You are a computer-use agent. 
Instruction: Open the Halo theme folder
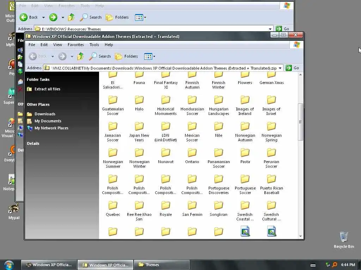(x=139, y=103)
